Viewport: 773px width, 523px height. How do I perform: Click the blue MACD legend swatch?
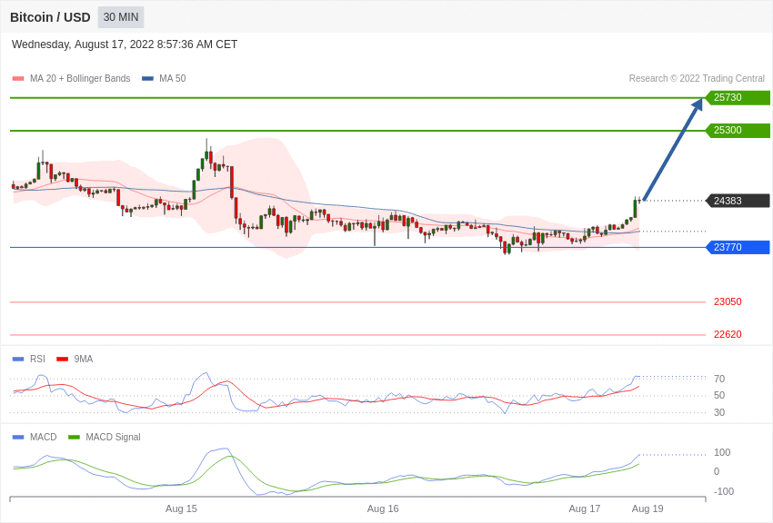[18, 437]
